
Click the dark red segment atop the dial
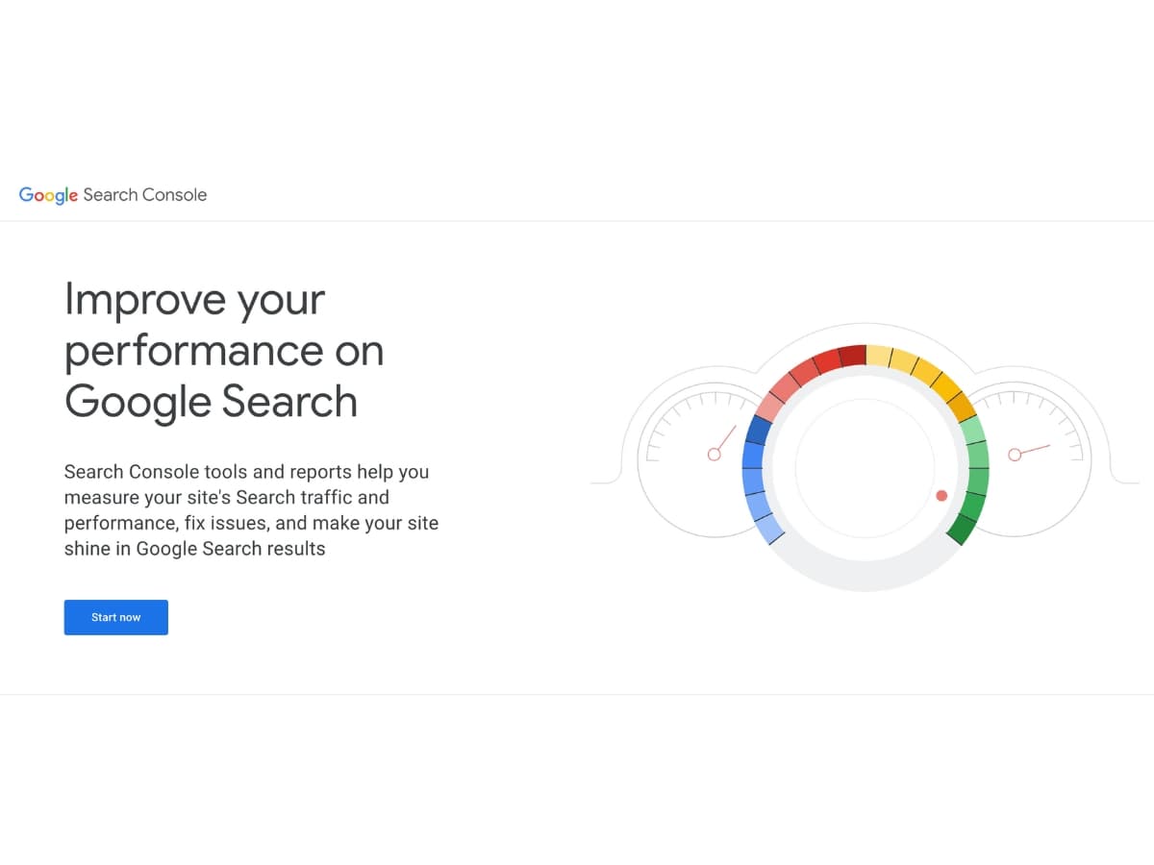pyautogui.click(x=852, y=357)
